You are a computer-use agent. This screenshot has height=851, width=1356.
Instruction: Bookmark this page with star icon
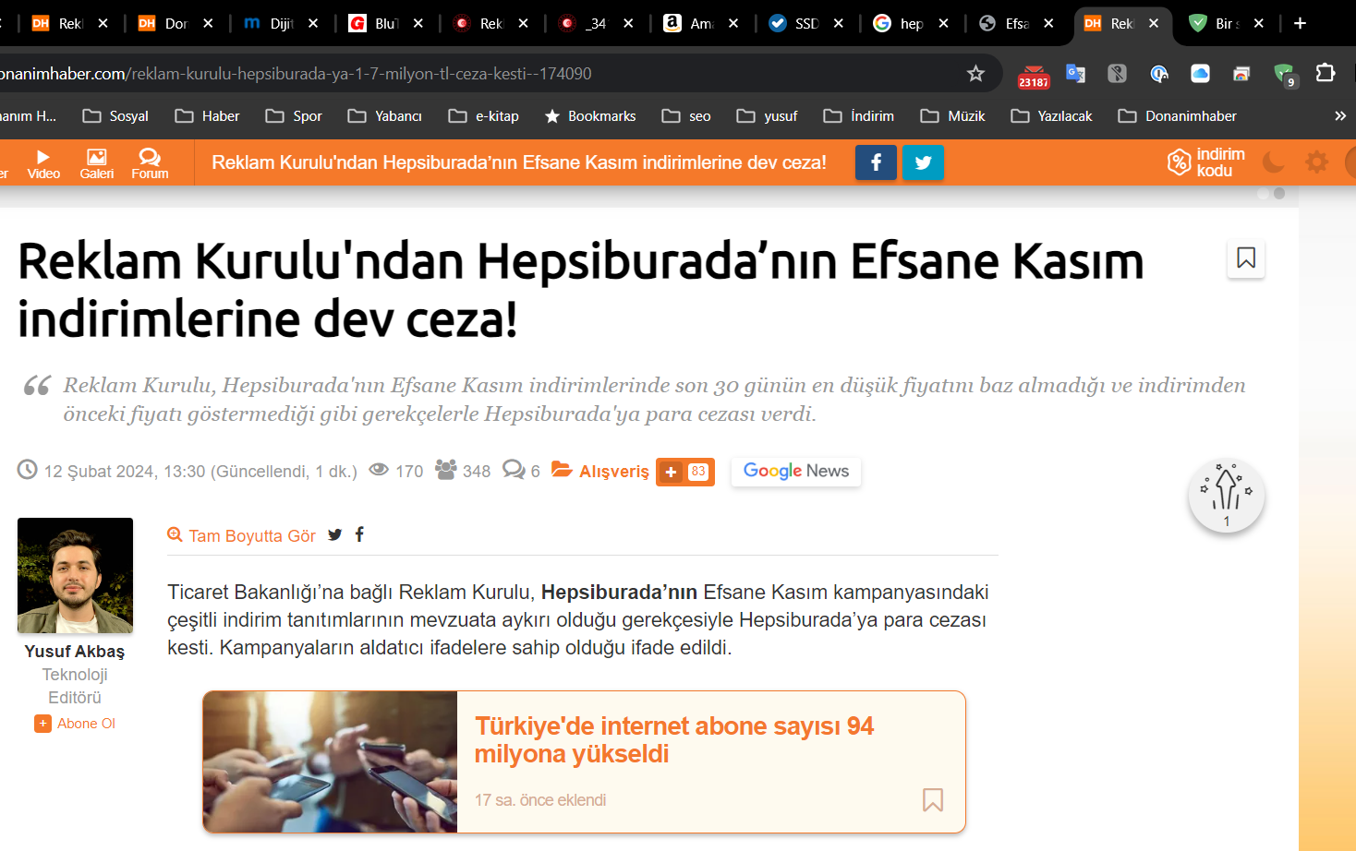point(975,74)
